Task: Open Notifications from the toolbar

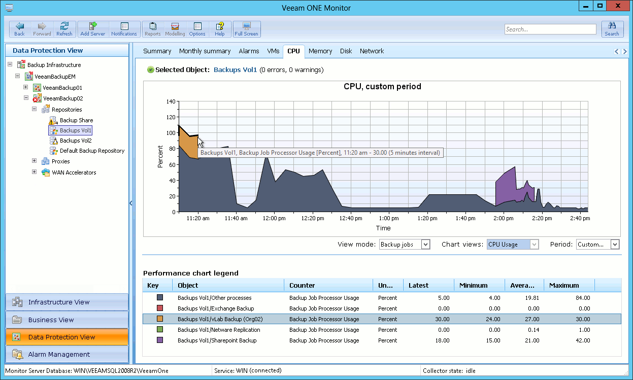Action: click(124, 29)
